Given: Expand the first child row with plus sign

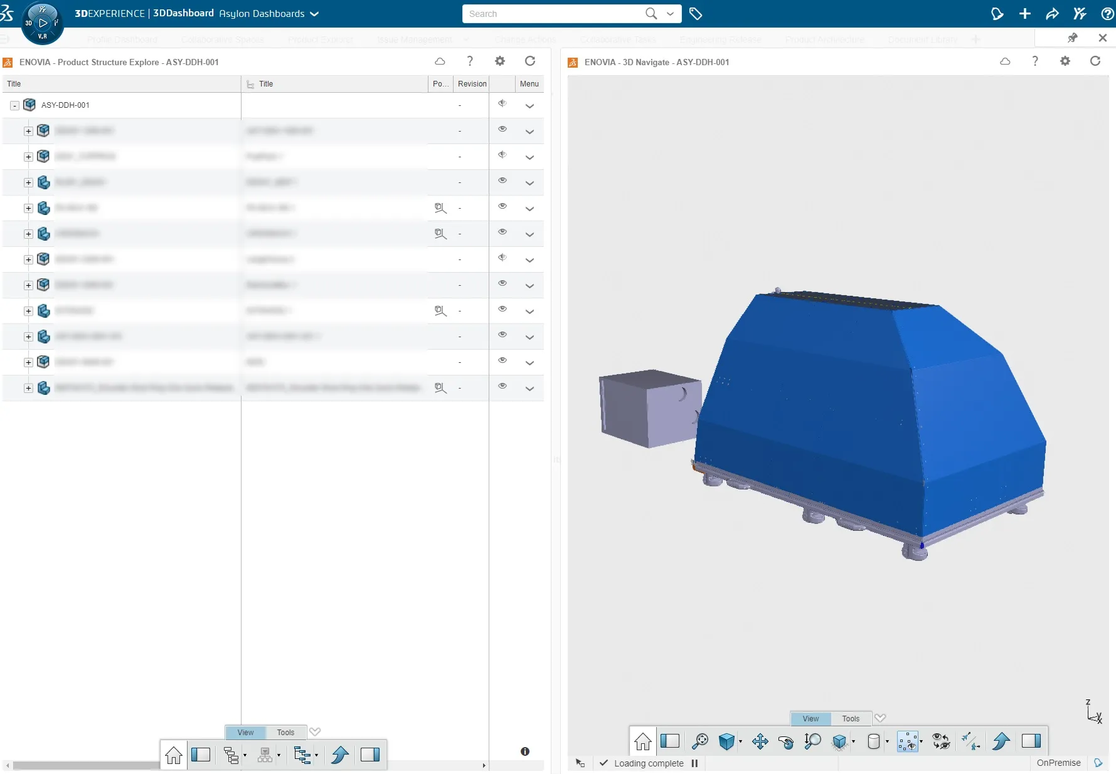Looking at the screenshot, I should coord(28,131).
